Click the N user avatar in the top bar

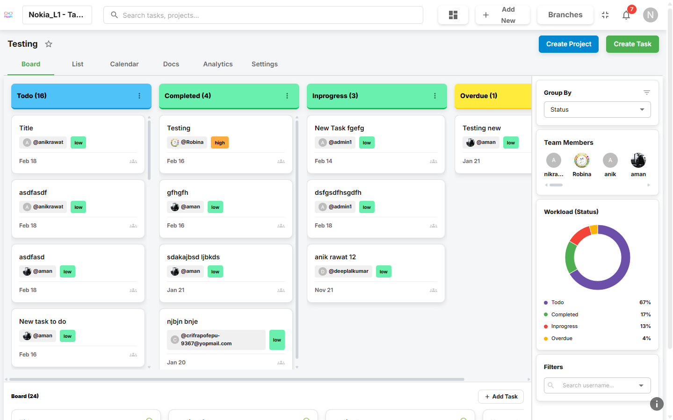pyautogui.click(x=650, y=14)
